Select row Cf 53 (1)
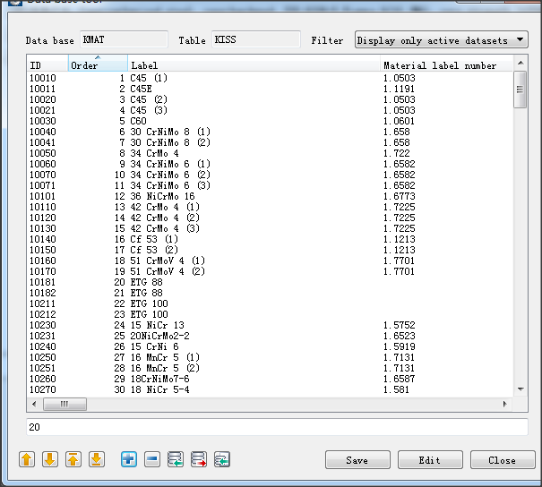Screen dimensions: 542x487 pyautogui.click(x=270, y=239)
